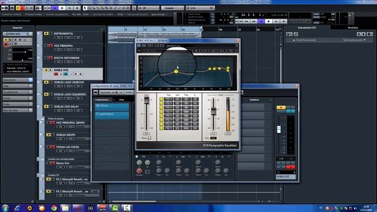Select the DOBLES GRUPO track name
The width and height of the screenshot is (377, 212).
pyautogui.click(x=65, y=135)
